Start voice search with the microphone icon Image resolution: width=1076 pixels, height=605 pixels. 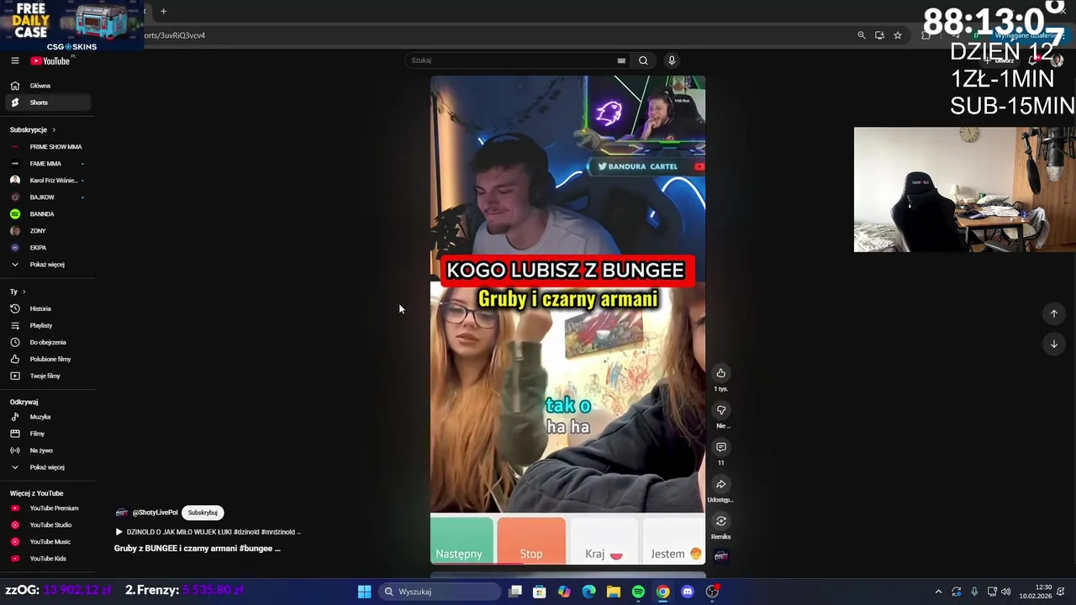(672, 60)
